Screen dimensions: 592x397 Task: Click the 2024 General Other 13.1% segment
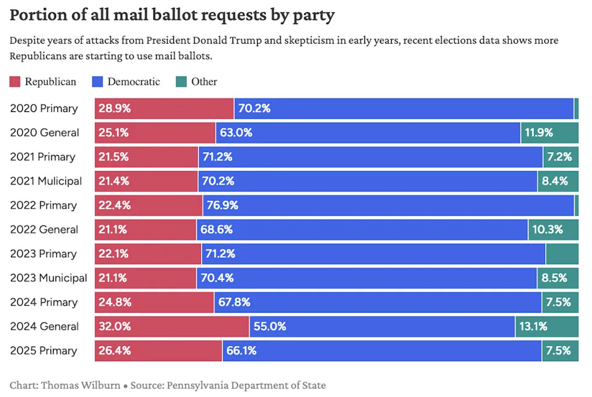547,327
